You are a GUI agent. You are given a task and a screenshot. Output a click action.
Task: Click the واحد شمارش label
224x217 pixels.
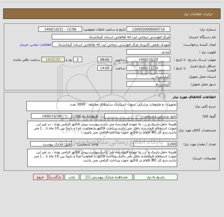click(x=88, y=144)
